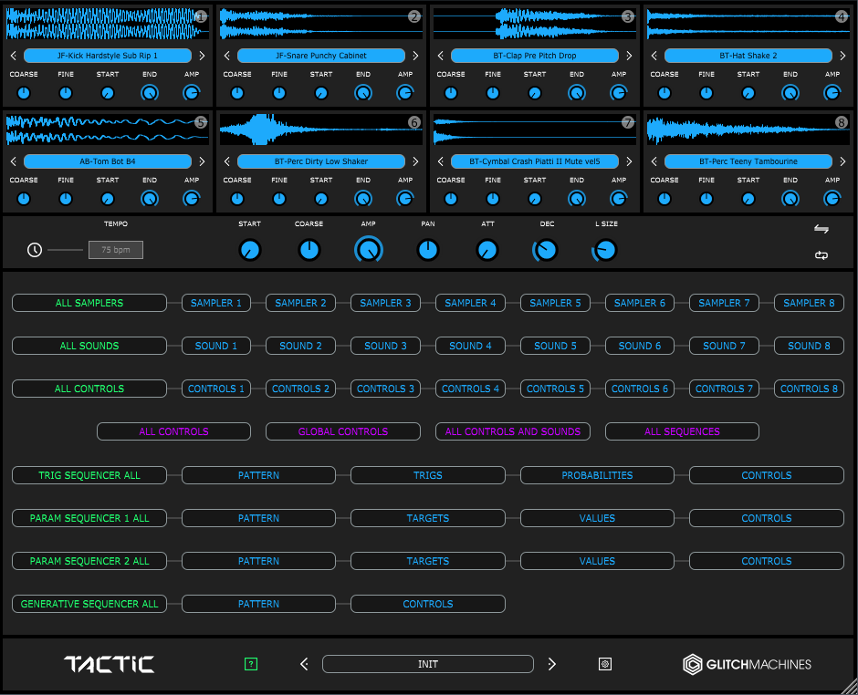Click TARGETS in the PARAM SEQUENCER 1 row
The image size is (858, 695).
click(428, 518)
